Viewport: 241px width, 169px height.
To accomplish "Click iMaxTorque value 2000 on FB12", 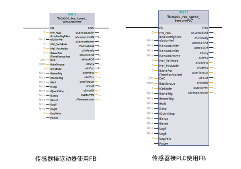I will [42, 64].
